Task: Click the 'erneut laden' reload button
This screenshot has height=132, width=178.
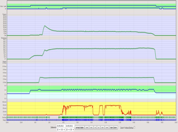Action: coord(80,127)
